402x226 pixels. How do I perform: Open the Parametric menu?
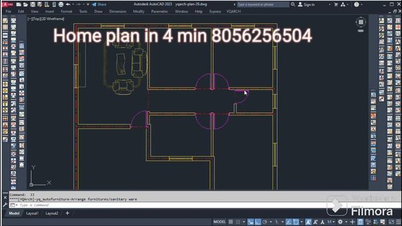click(160, 11)
